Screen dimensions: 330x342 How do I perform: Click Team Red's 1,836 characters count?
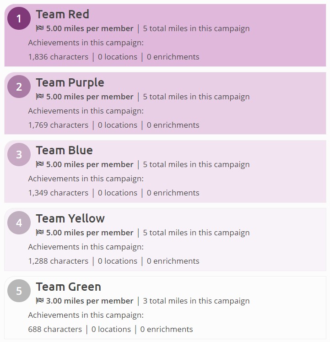pyautogui.click(x=58, y=57)
